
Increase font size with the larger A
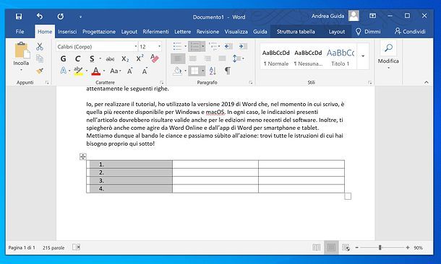click(129, 71)
